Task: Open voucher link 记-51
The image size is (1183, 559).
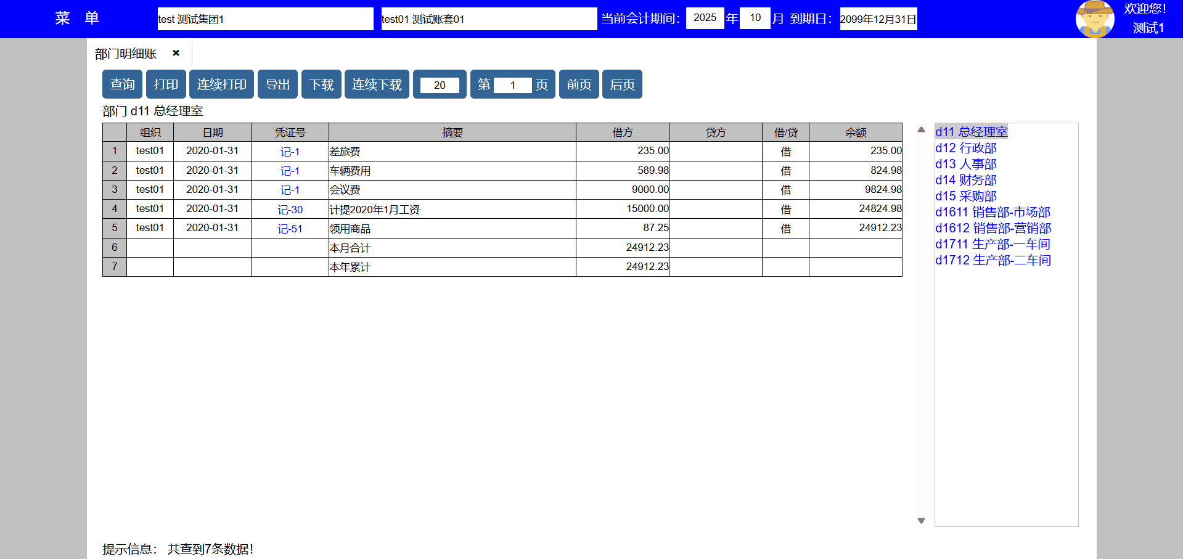Action: pyautogui.click(x=290, y=229)
